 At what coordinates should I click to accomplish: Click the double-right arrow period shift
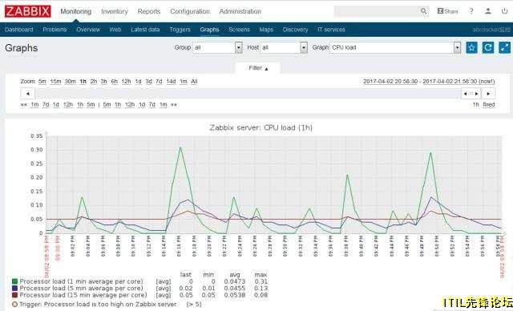(174, 105)
